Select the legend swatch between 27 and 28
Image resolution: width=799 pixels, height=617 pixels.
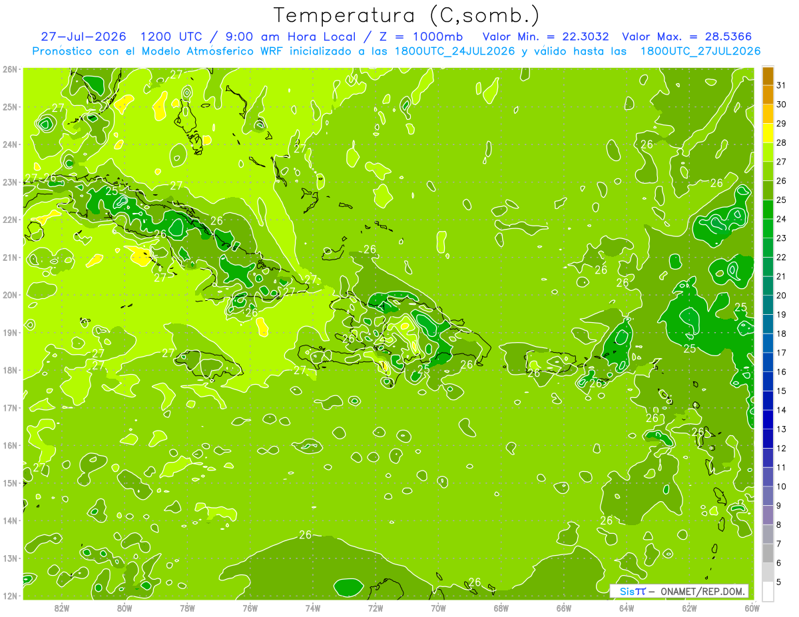click(768, 152)
